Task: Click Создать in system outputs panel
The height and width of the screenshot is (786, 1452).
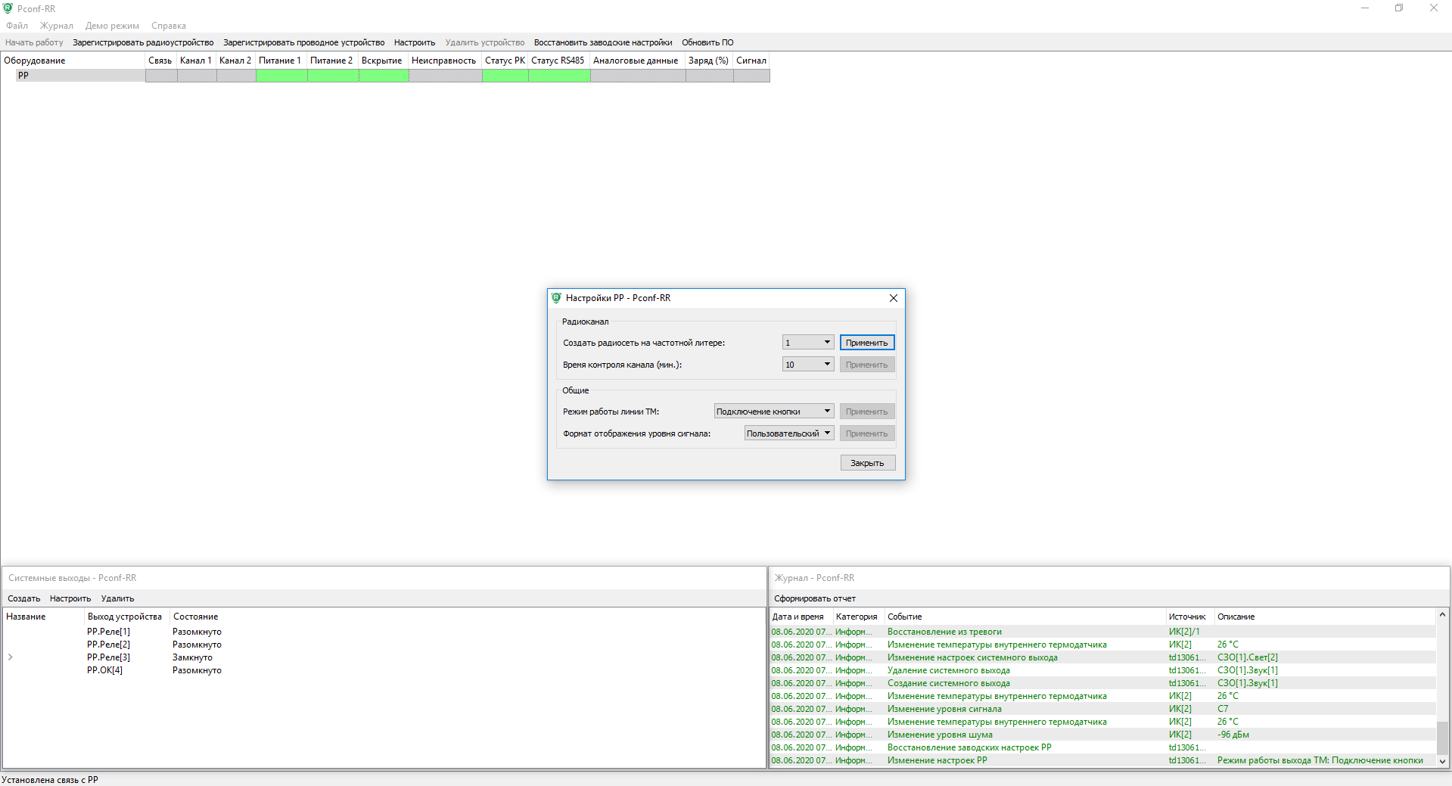Action: 23,598
